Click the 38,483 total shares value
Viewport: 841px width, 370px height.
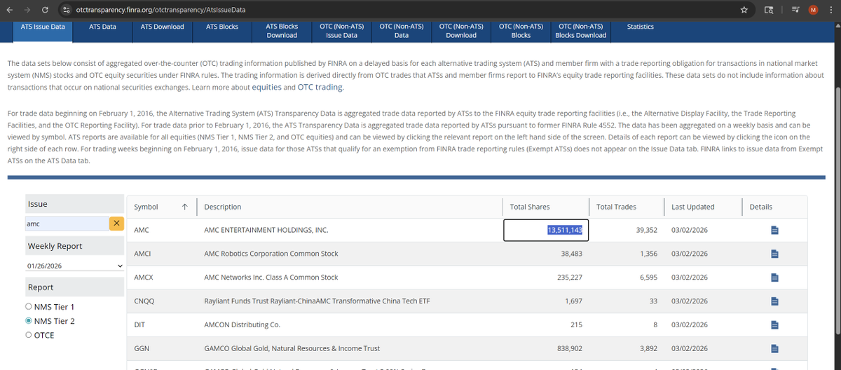571,254
